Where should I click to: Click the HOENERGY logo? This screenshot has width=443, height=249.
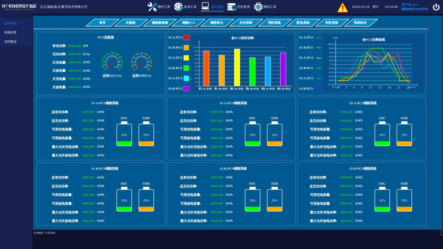point(19,7)
